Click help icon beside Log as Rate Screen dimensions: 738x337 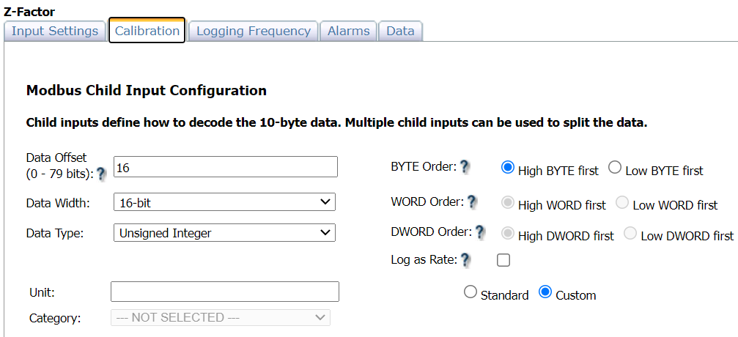(x=465, y=259)
